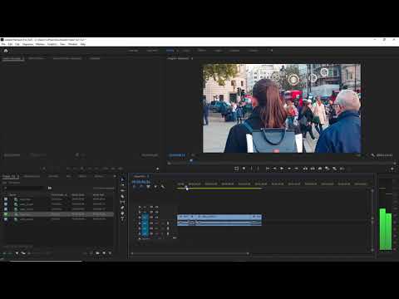Toggle V1 track lock

pyautogui.click(x=140, y=218)
